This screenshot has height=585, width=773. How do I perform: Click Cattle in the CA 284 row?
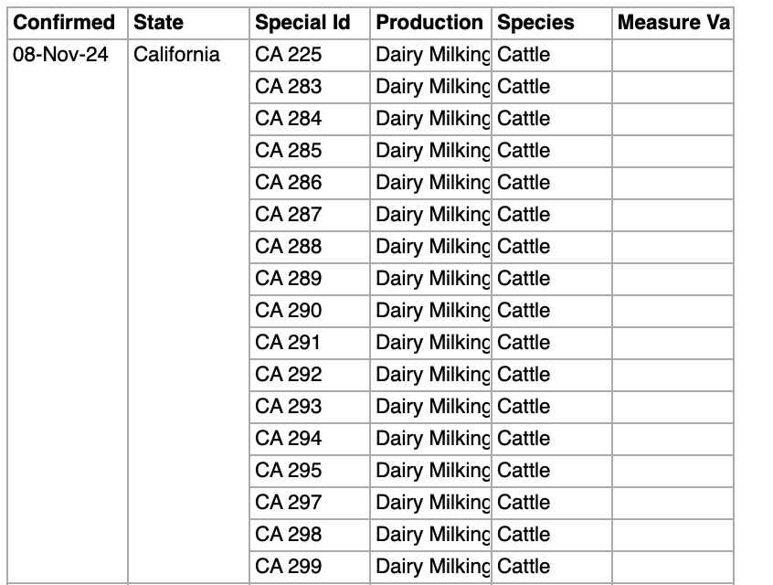(524, 119)
